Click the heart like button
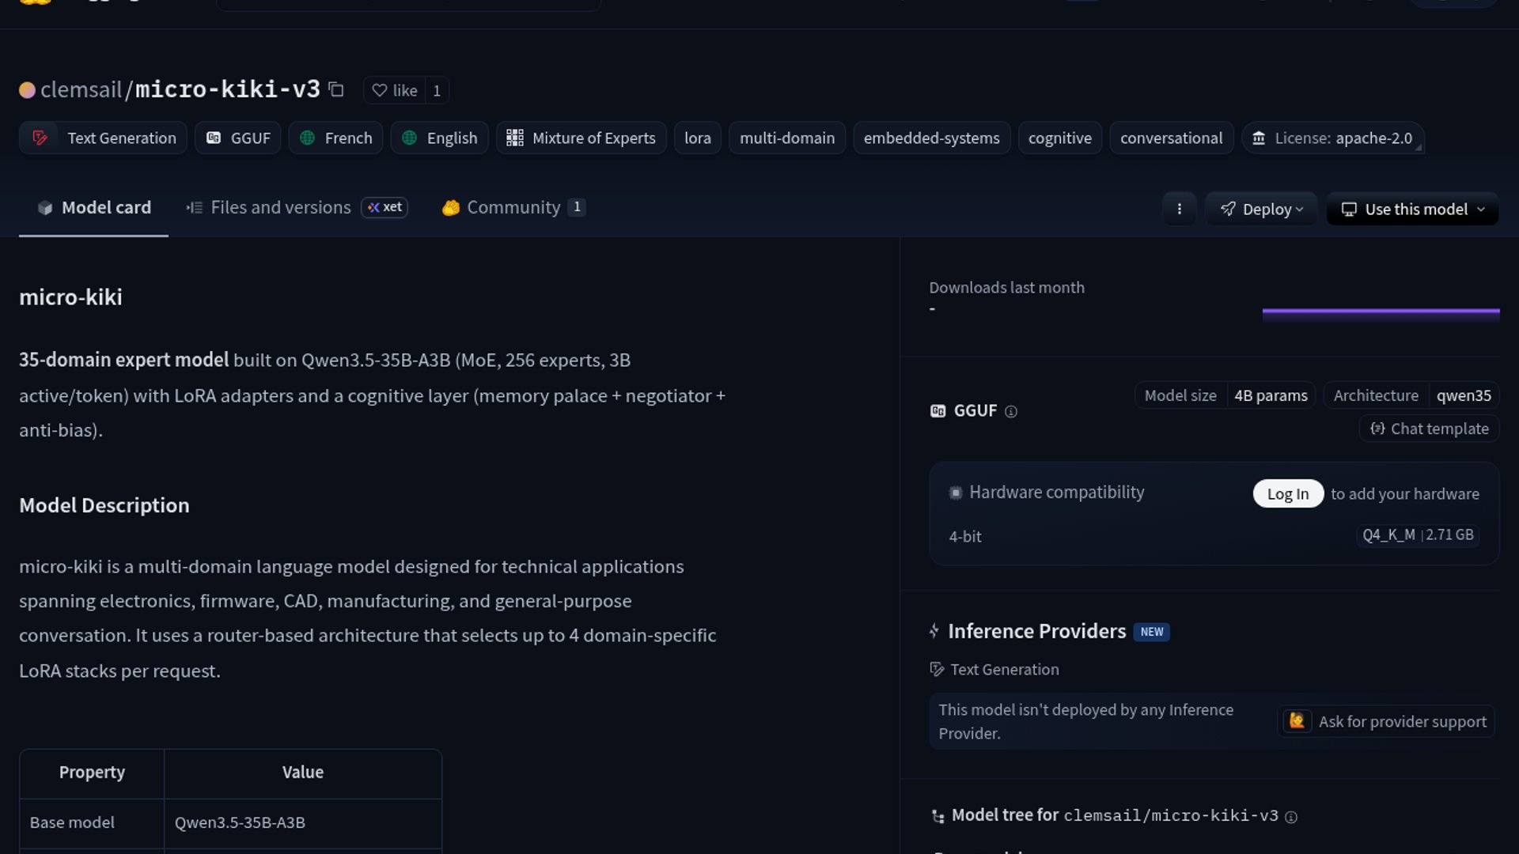This screenshot has height=854, width=1519. pyautogui.click(x=394, y=90)
